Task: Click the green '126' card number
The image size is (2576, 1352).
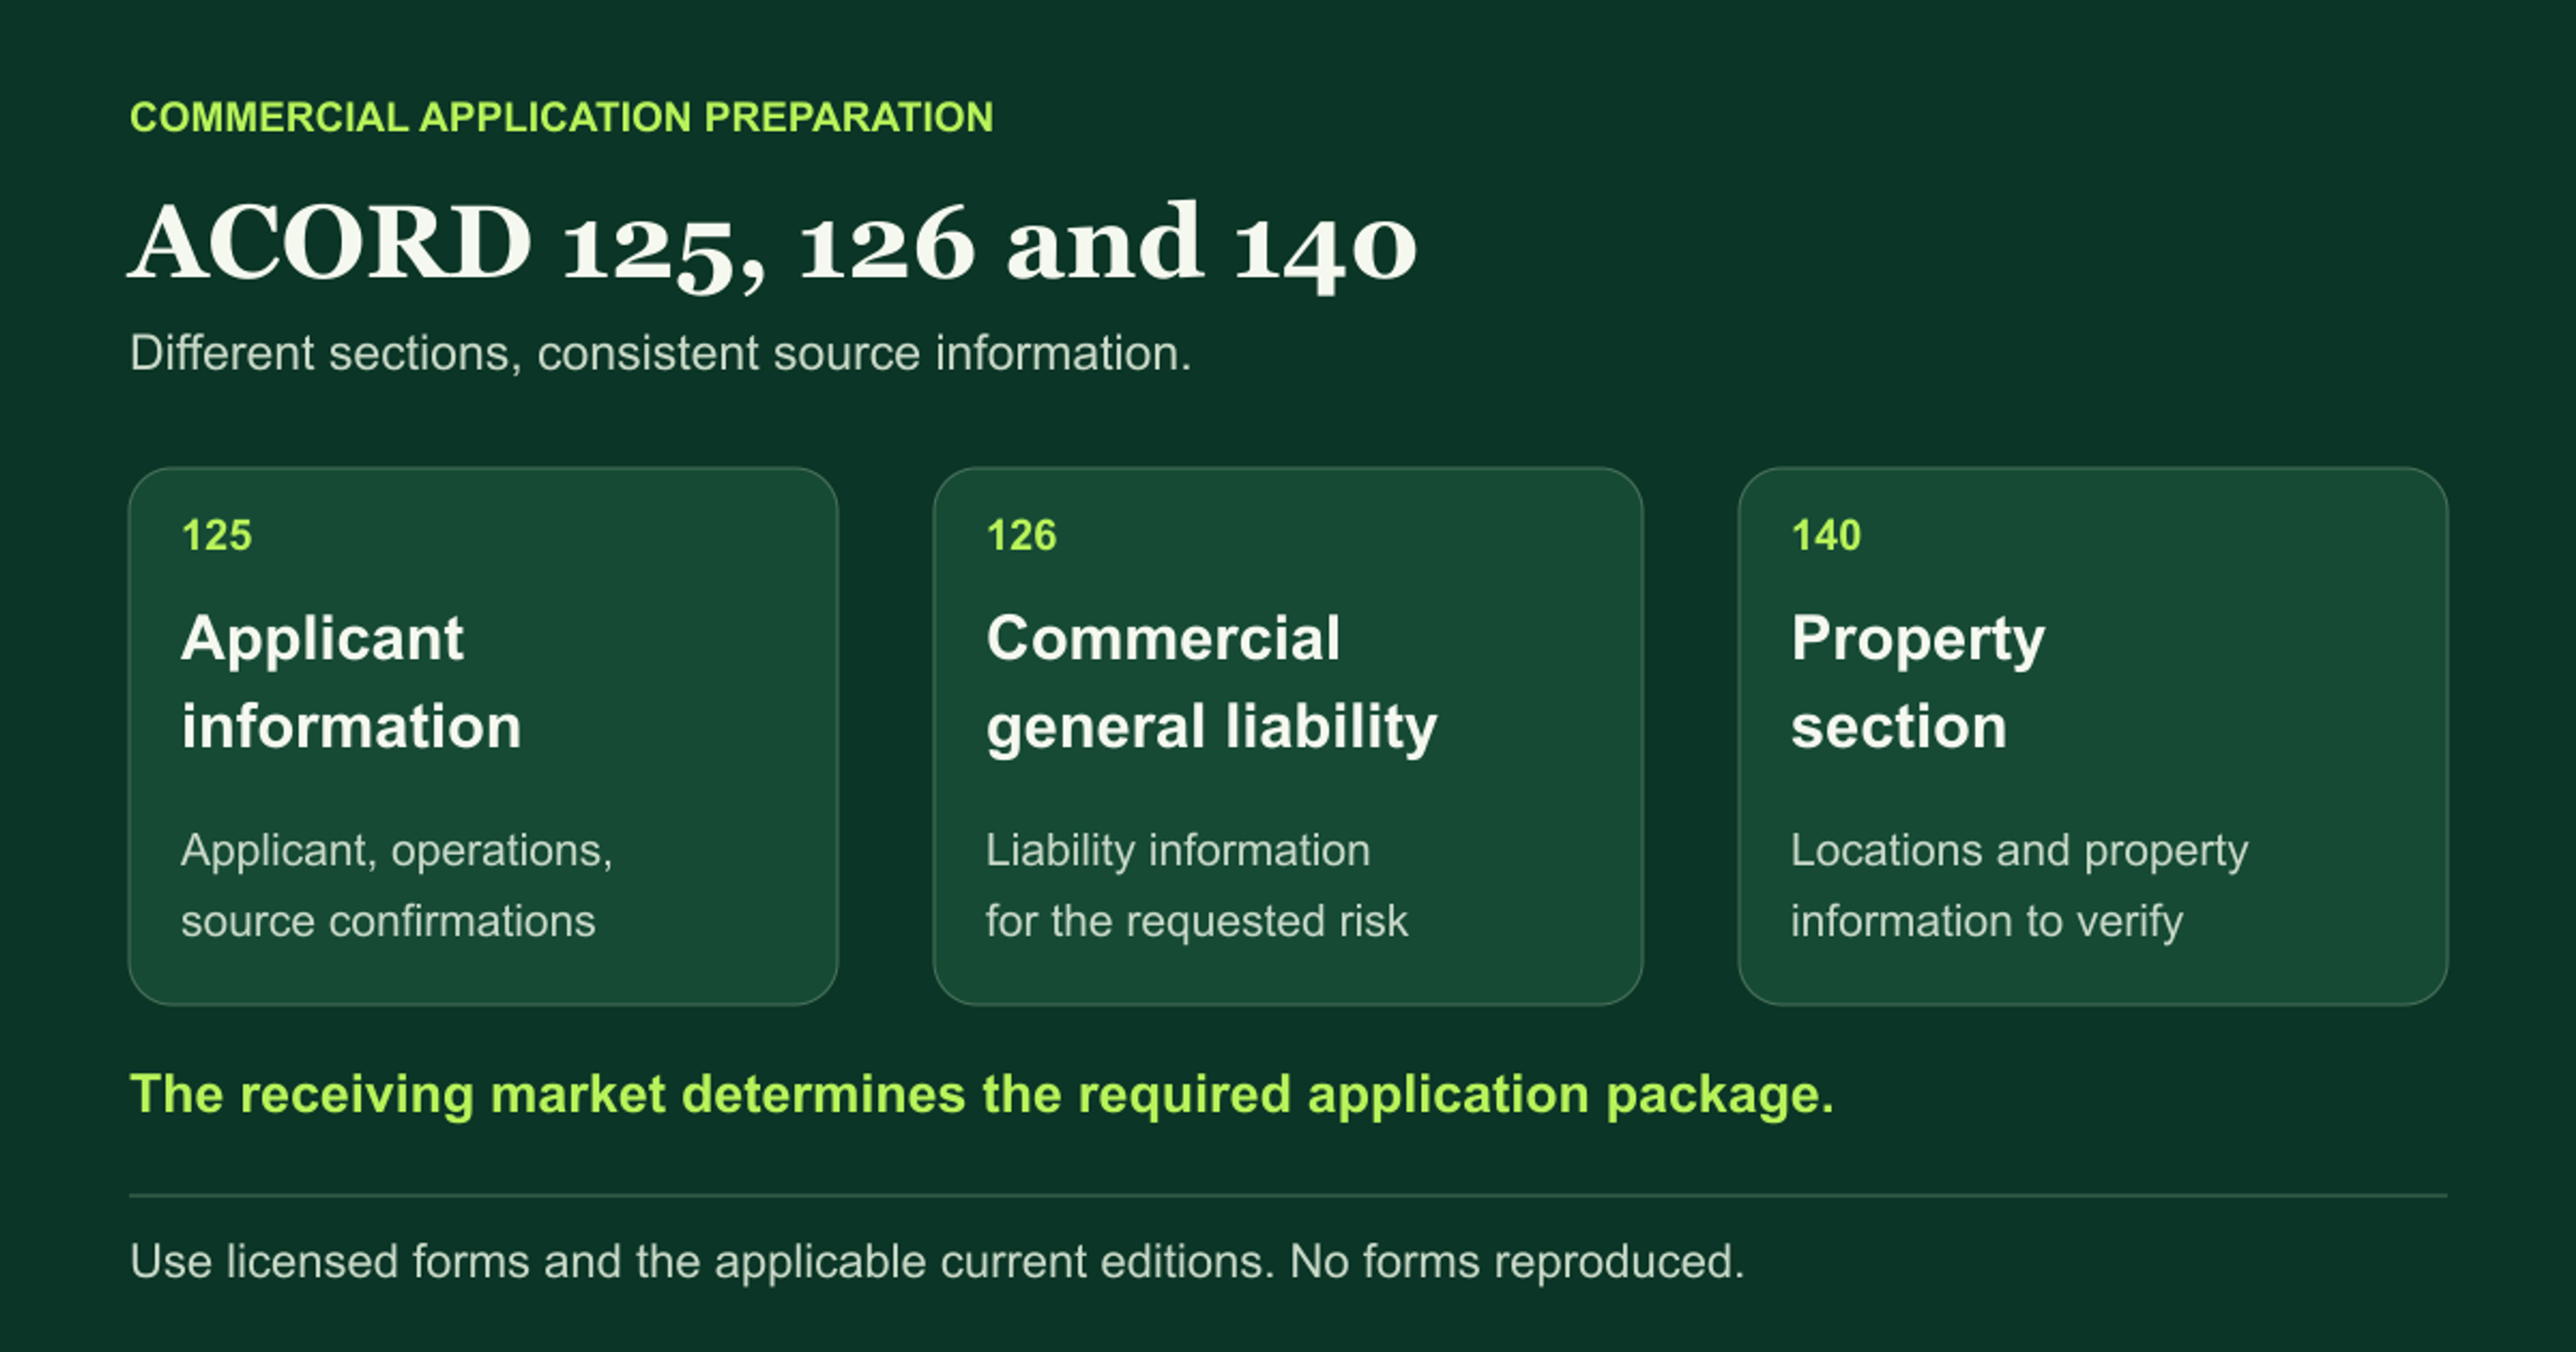Action: click(x=1021, y=535)
